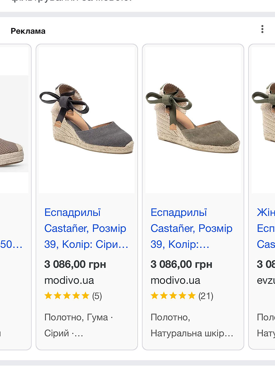This screenshot has width=275, height=376.
Task: Click the five-star rating with (5) reviews
Action: [73, 296]
